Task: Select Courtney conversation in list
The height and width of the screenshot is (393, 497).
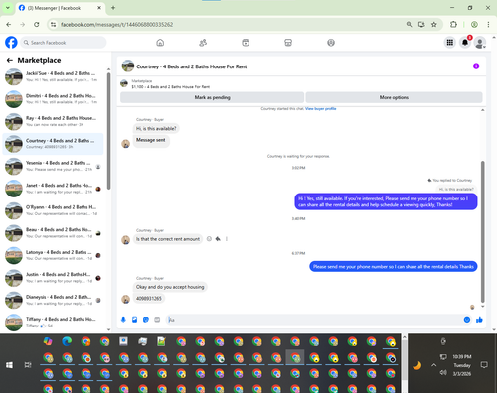Action: [x=53, y=144]
